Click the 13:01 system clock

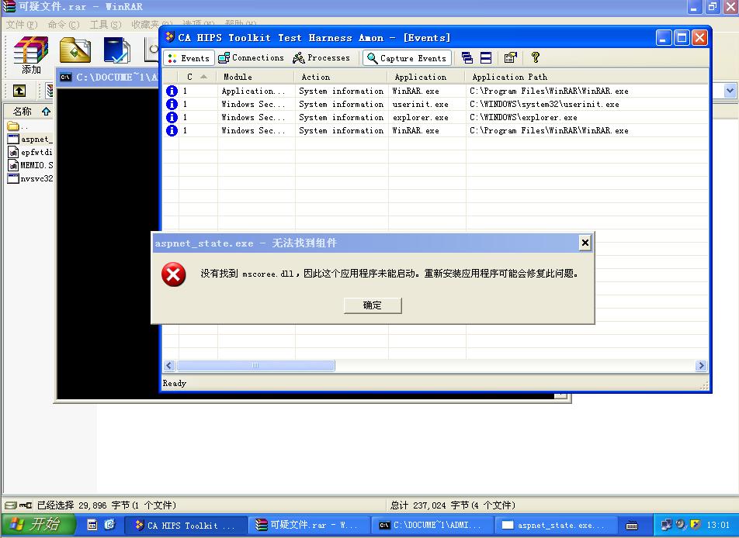[x=718, y=525]
